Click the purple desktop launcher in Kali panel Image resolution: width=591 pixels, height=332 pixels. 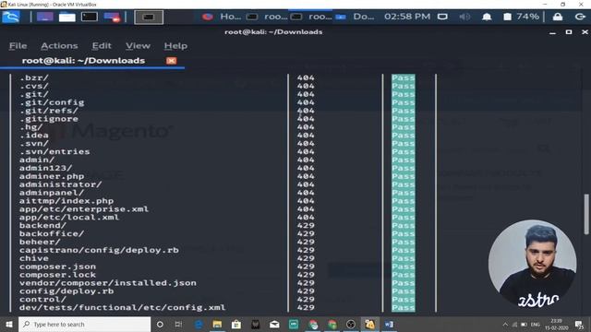45,17
